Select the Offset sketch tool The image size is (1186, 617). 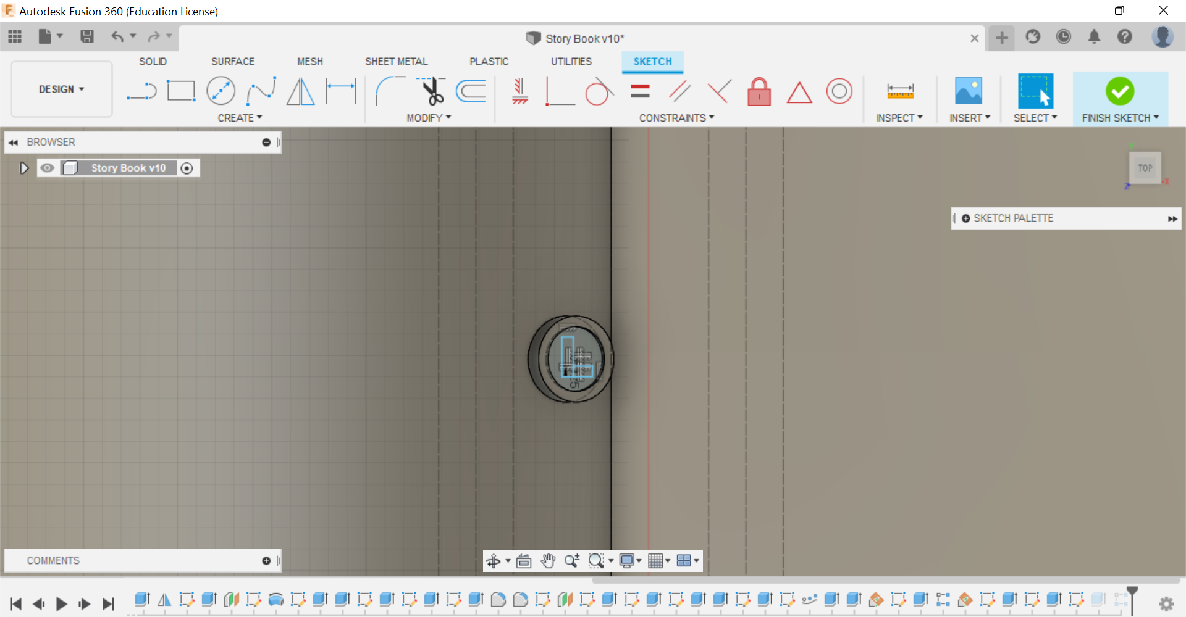pyautogui.click(x=471, y=91)
